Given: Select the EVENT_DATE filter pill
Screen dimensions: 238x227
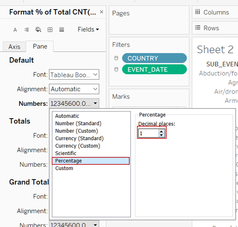Looking at the screenshot, I should (x=154, y=69).
